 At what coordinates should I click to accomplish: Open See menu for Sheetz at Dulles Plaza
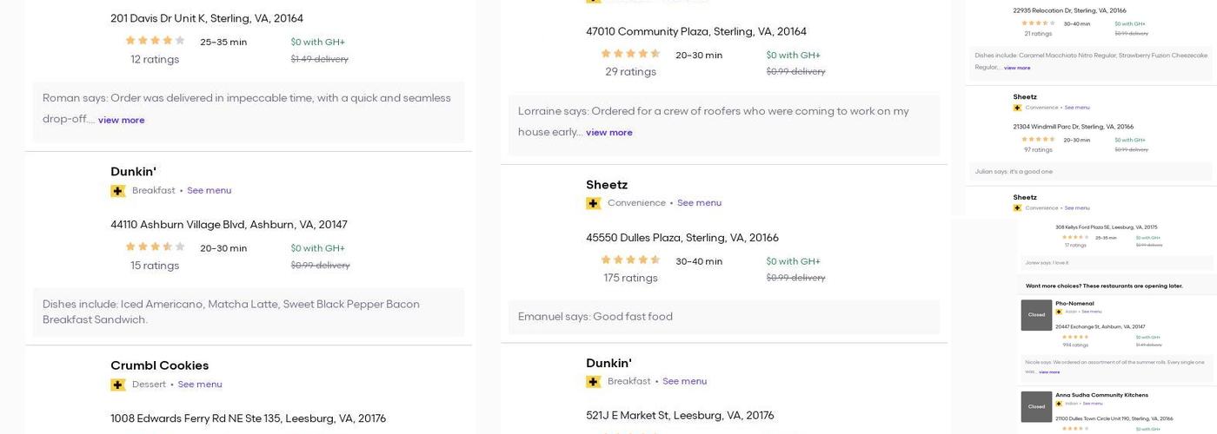(699, 203)
